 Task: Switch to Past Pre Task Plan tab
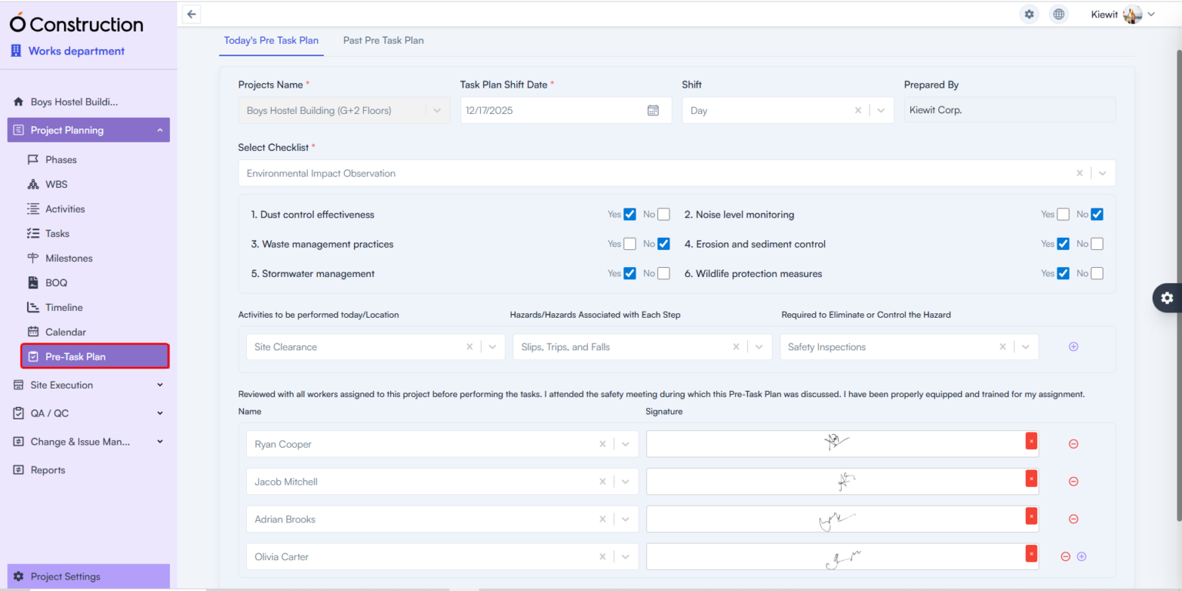tap(383, 40)
